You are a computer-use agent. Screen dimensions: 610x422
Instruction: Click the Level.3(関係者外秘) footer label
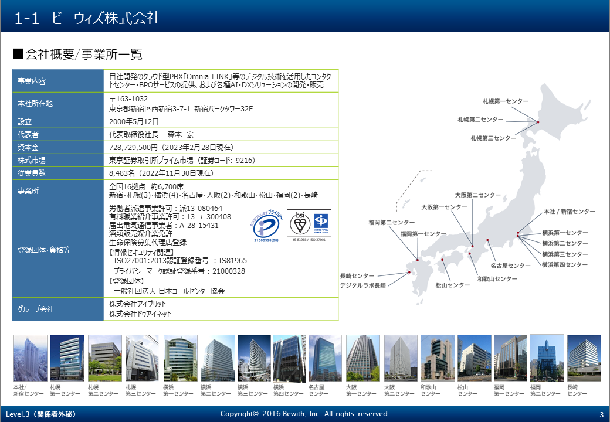[x=41, y=414]
